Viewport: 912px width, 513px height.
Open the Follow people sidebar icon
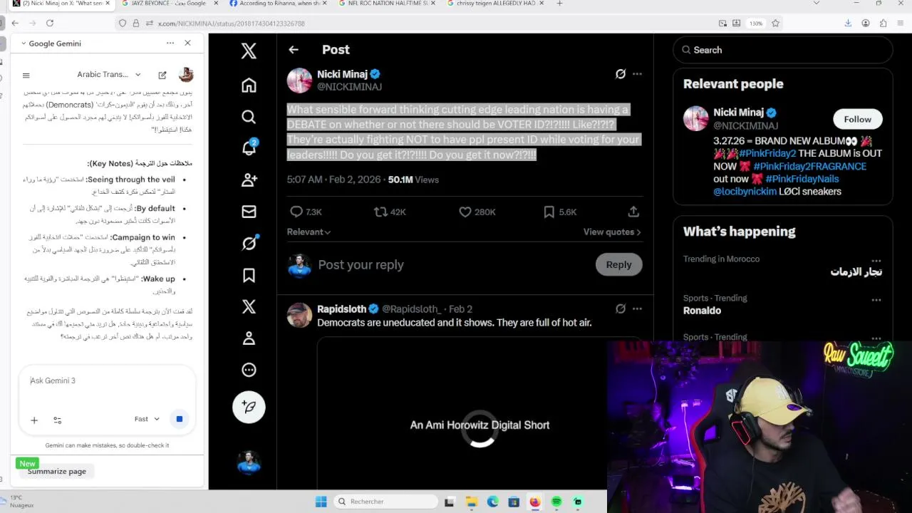(249, 180)
